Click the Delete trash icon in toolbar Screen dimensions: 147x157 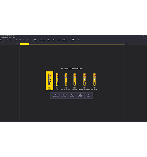pos(28,40)
